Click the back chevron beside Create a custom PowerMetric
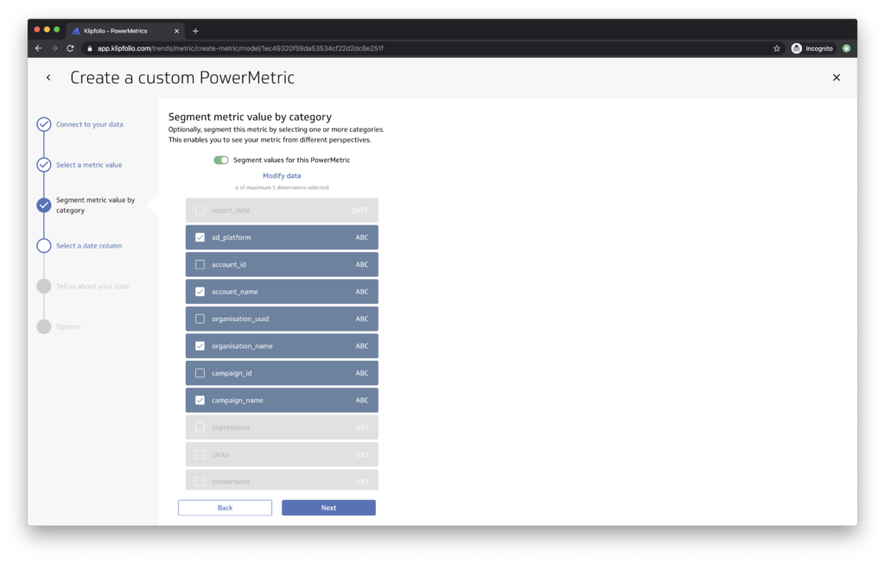This screenshot has width=885, height=562. [48, 78]
